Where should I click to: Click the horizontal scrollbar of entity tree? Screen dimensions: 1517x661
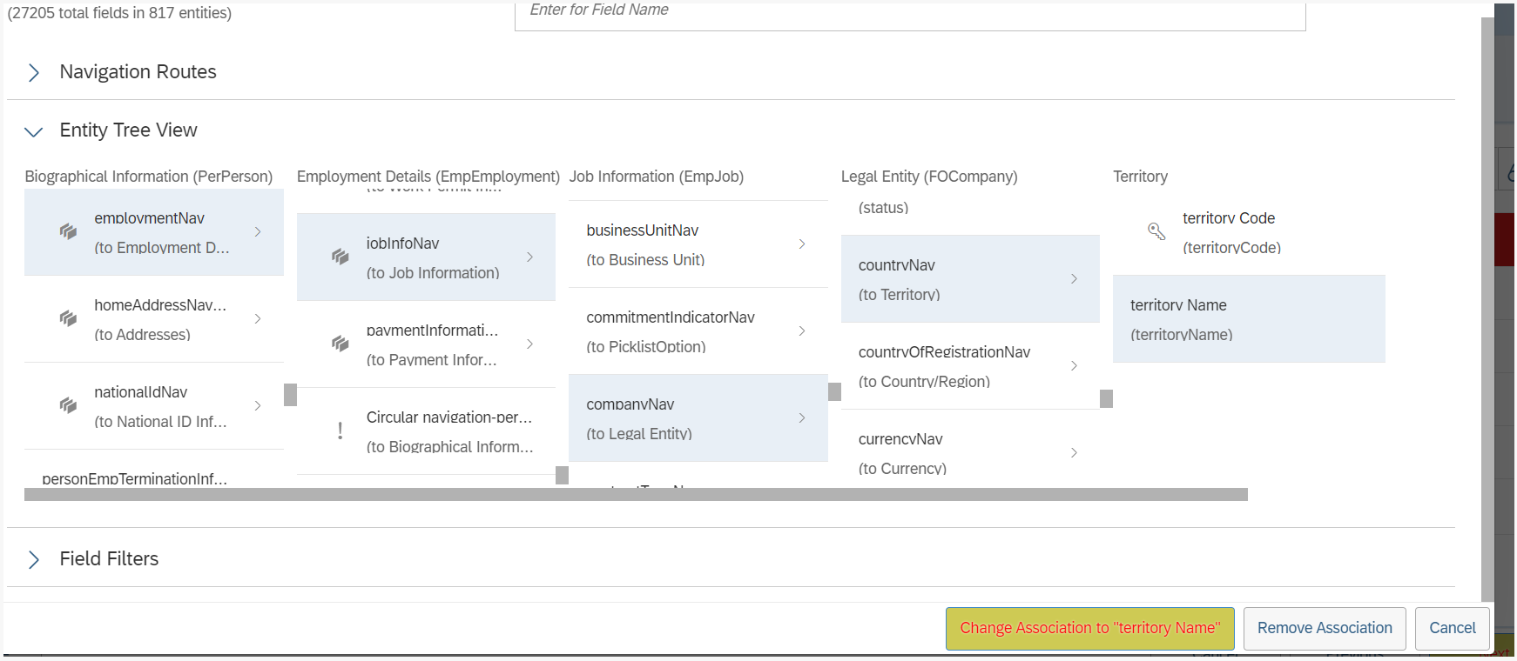point(636,494)
